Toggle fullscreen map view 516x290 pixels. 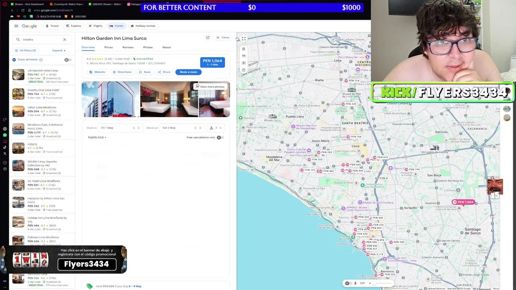[243, 39]
